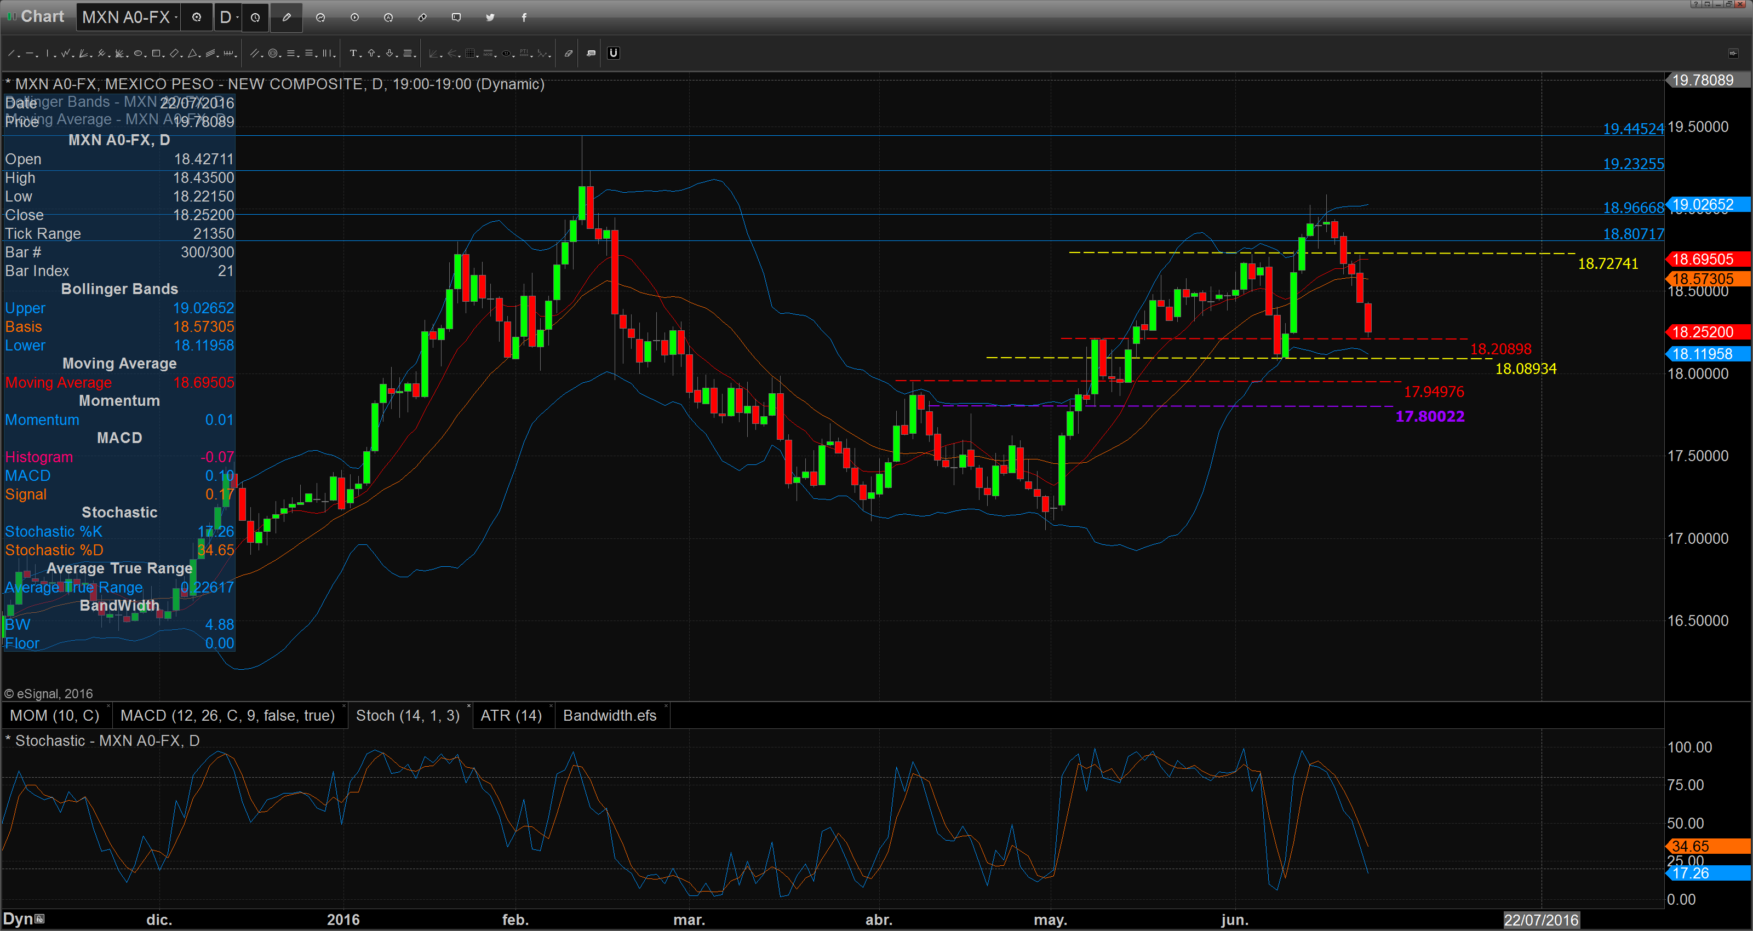The image size is (1753, 931).
Task: Open the alerts A-circle icon
Action: (x=388, y=18)
